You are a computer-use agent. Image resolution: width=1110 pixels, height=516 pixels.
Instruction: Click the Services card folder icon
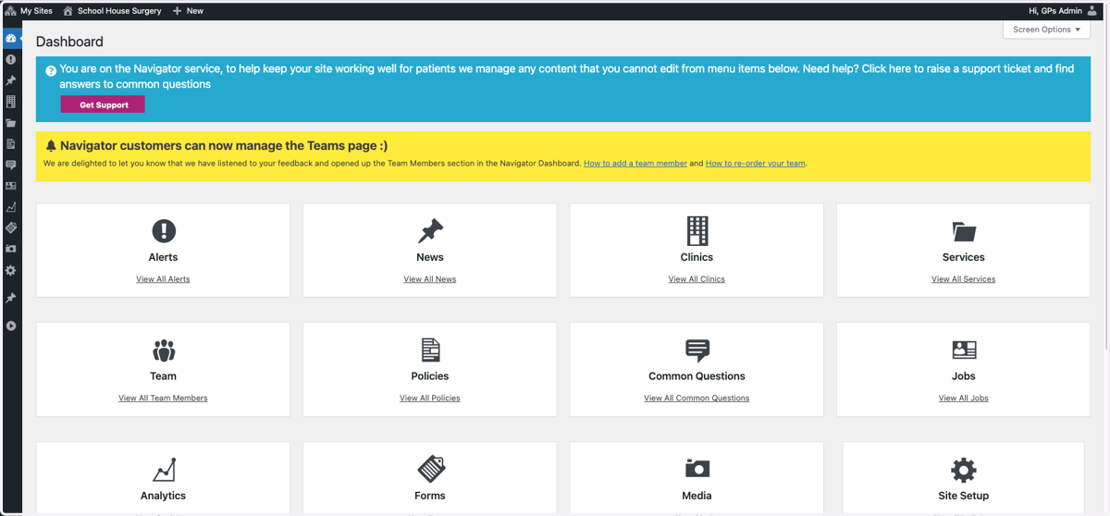(x=964, y=231)
